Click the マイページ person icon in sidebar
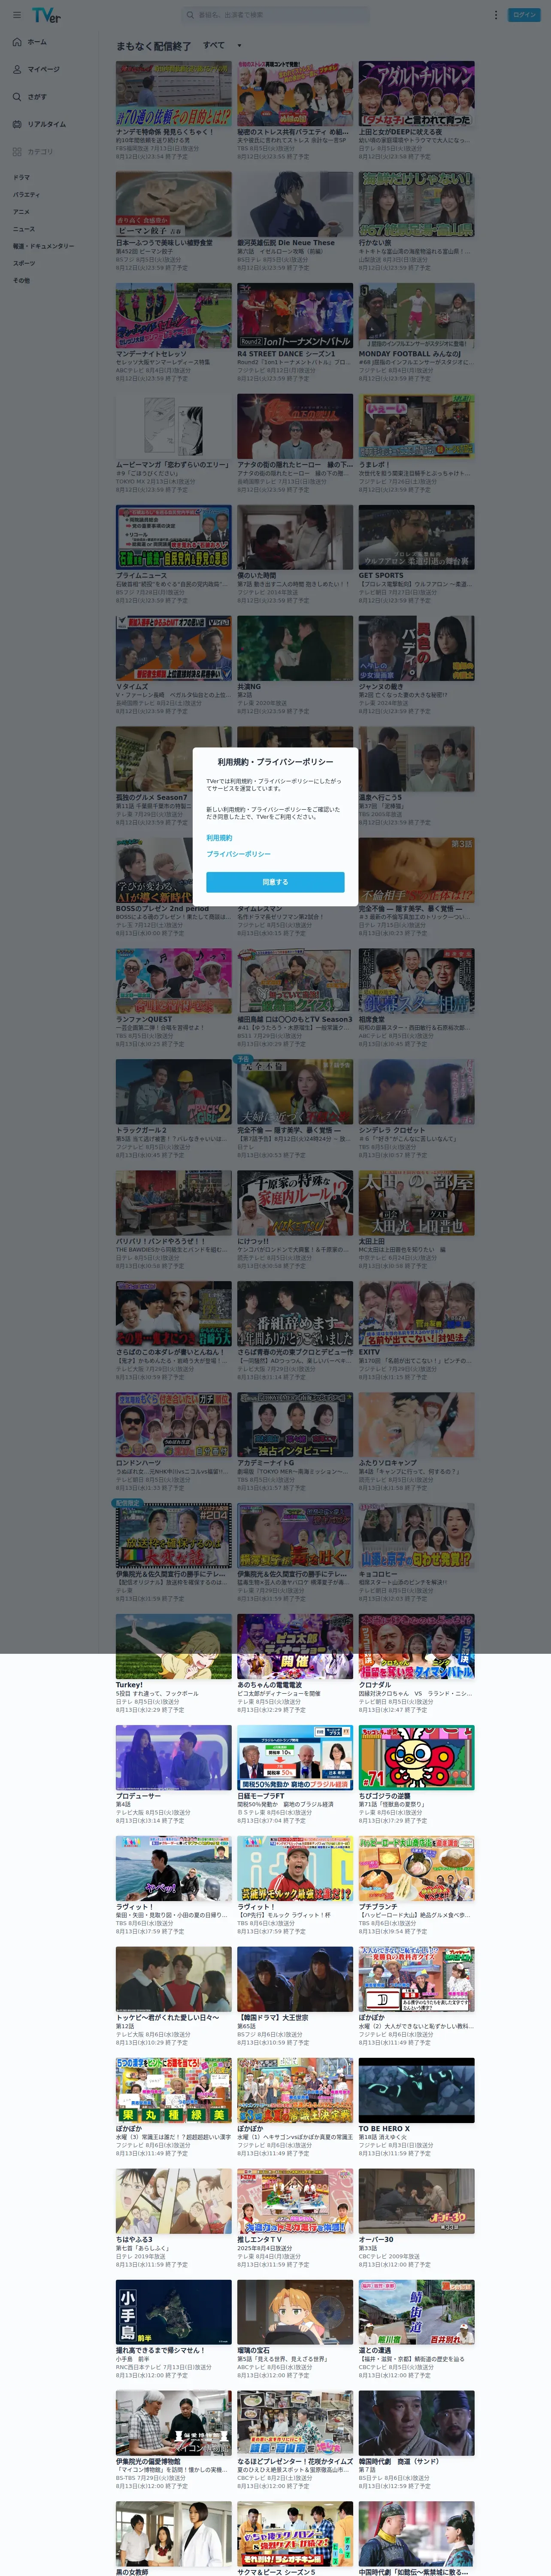The width and height of the screenshot is (551, 2576). pyautogui.click(x=17, y=69)
